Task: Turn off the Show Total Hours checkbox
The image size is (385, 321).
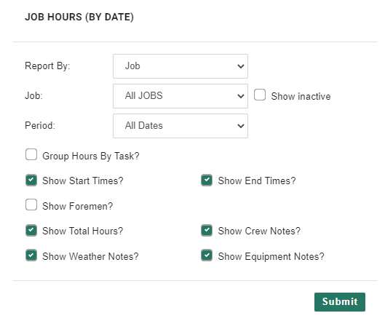Action: pos(31,230)
